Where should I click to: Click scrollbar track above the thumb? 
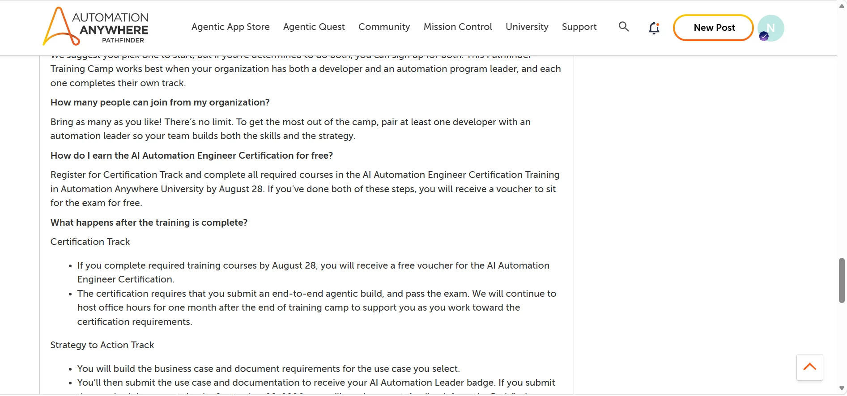pyautogui.click(x=842, y=134)
